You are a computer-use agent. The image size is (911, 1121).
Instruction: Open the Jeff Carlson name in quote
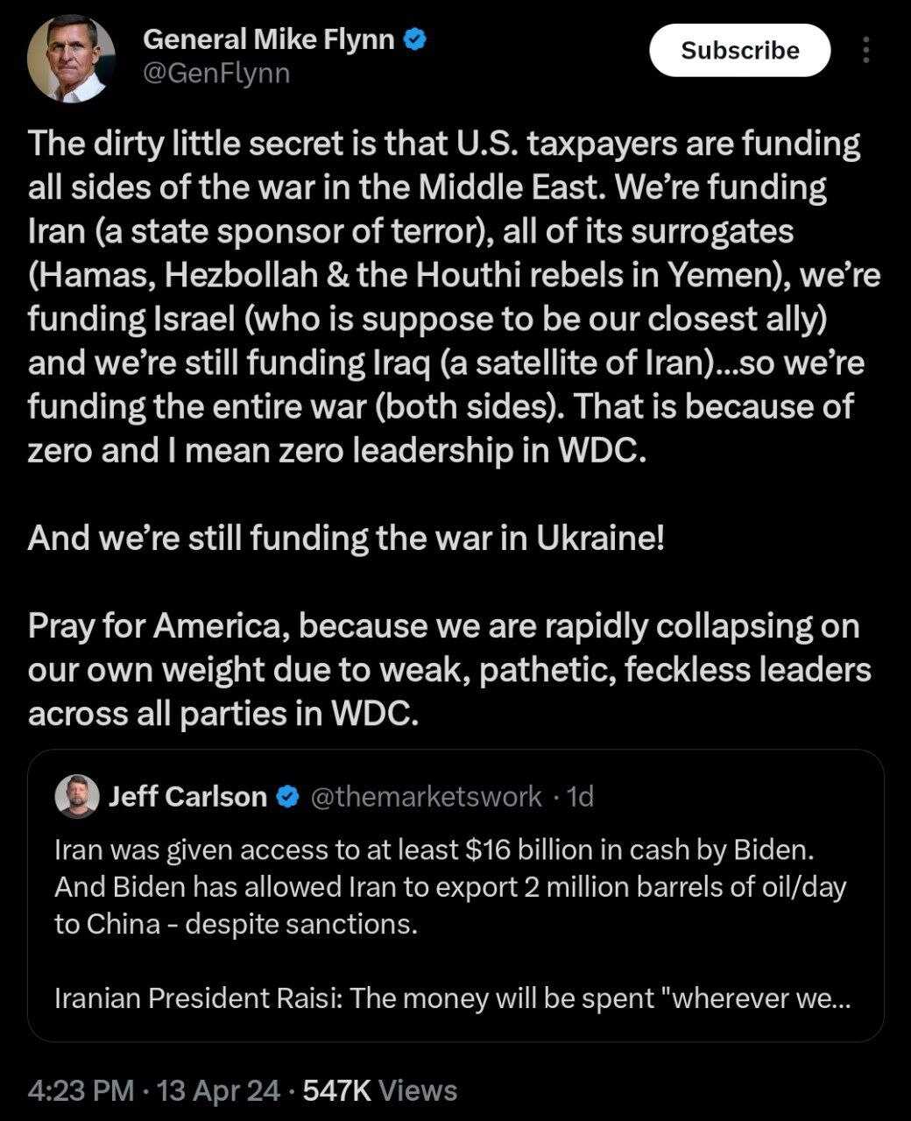pos(188,796)
